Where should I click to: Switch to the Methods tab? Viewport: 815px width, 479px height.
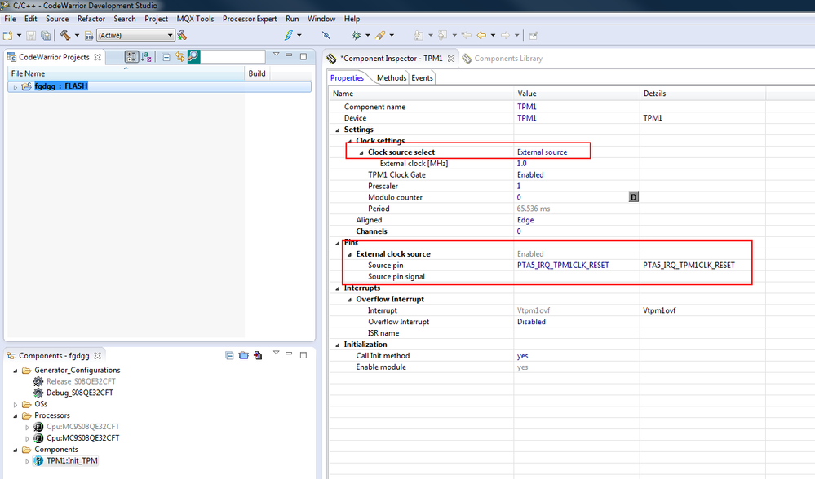(392, 78)
